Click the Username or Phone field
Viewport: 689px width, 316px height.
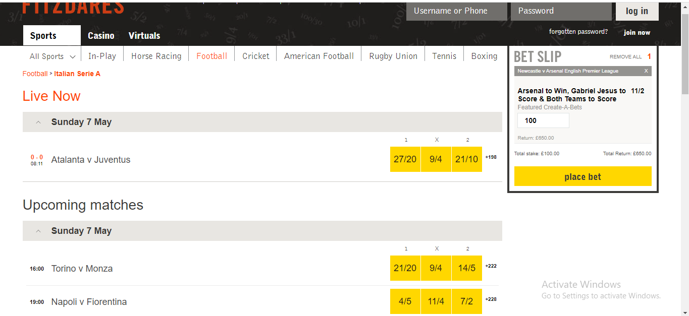(x=457, y=11)
